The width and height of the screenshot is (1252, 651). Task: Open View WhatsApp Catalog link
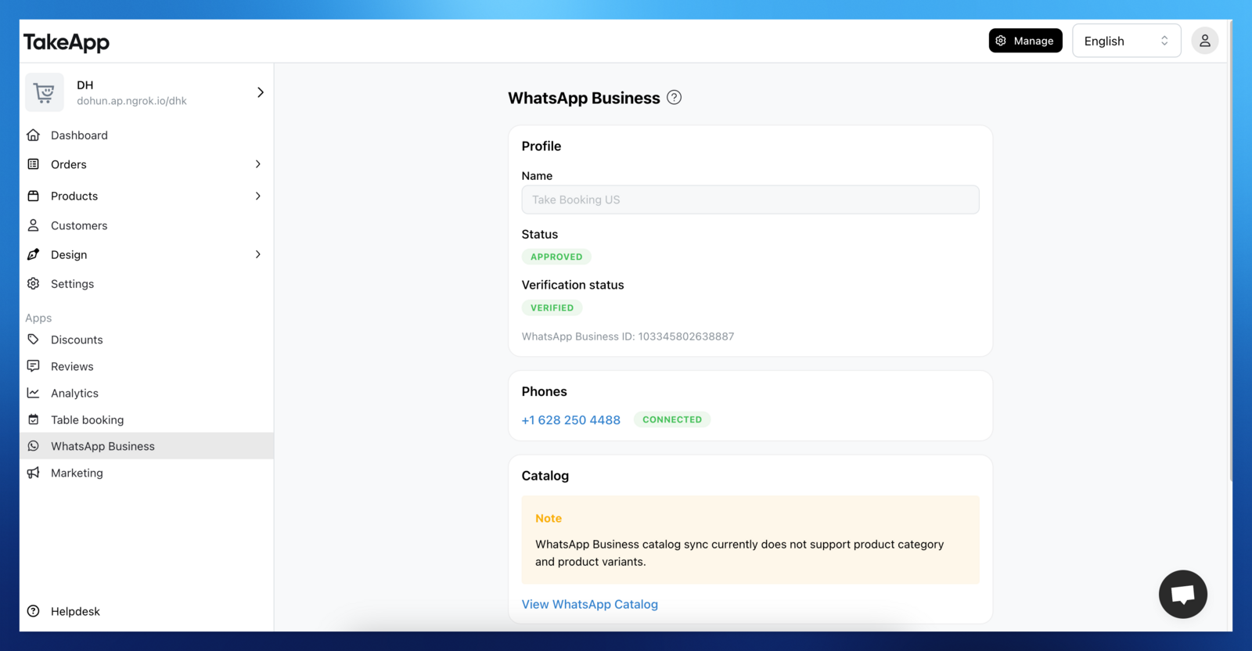click(590, 604)
